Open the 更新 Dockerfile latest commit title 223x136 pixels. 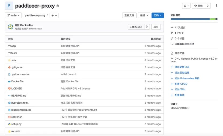click(24, 25)
